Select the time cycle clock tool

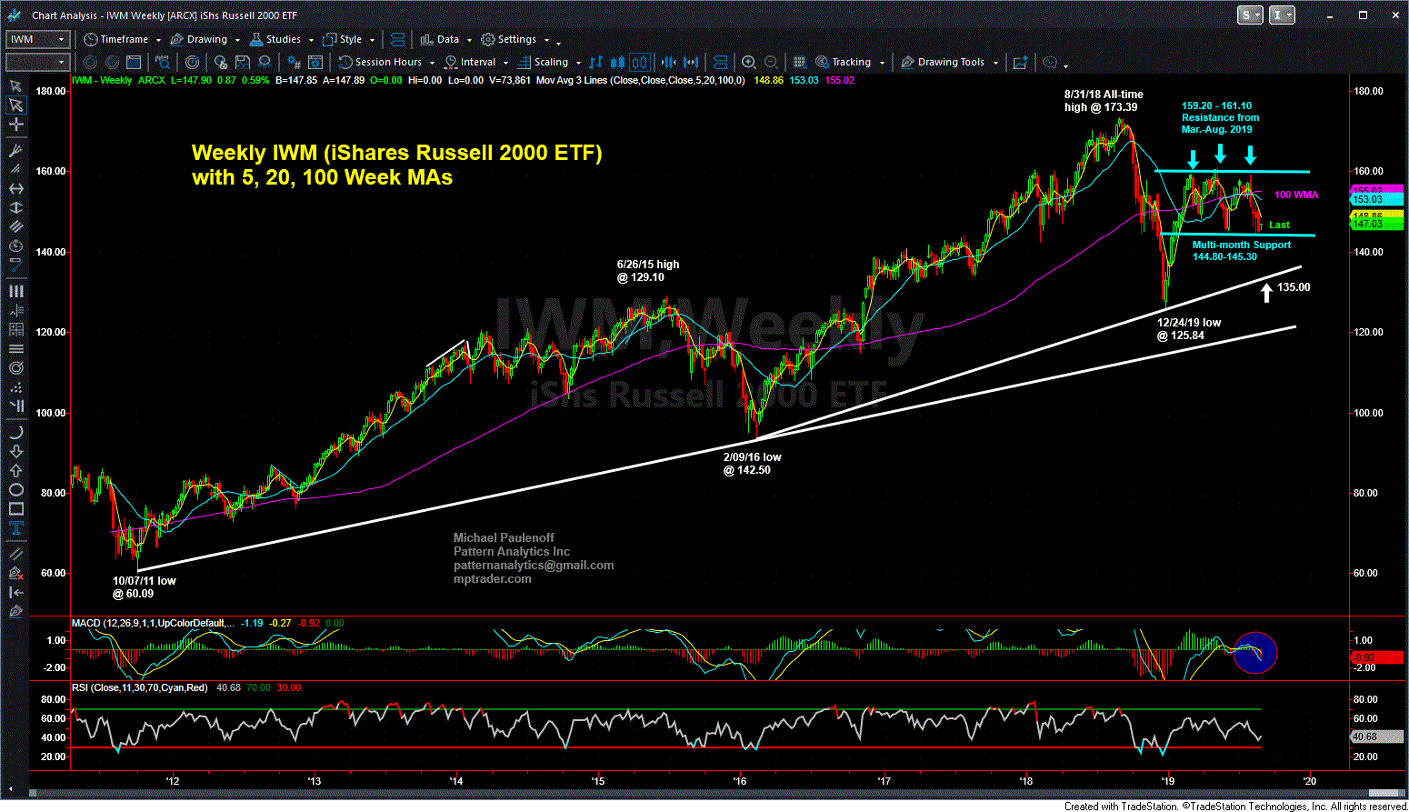tap(15, 246)
